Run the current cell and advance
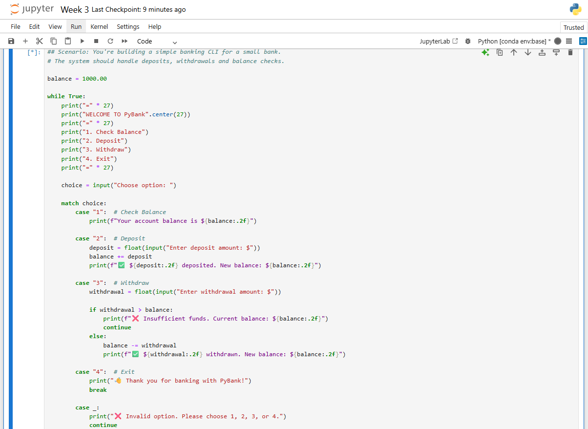This screenshot has width=588, height=429. 82,42
